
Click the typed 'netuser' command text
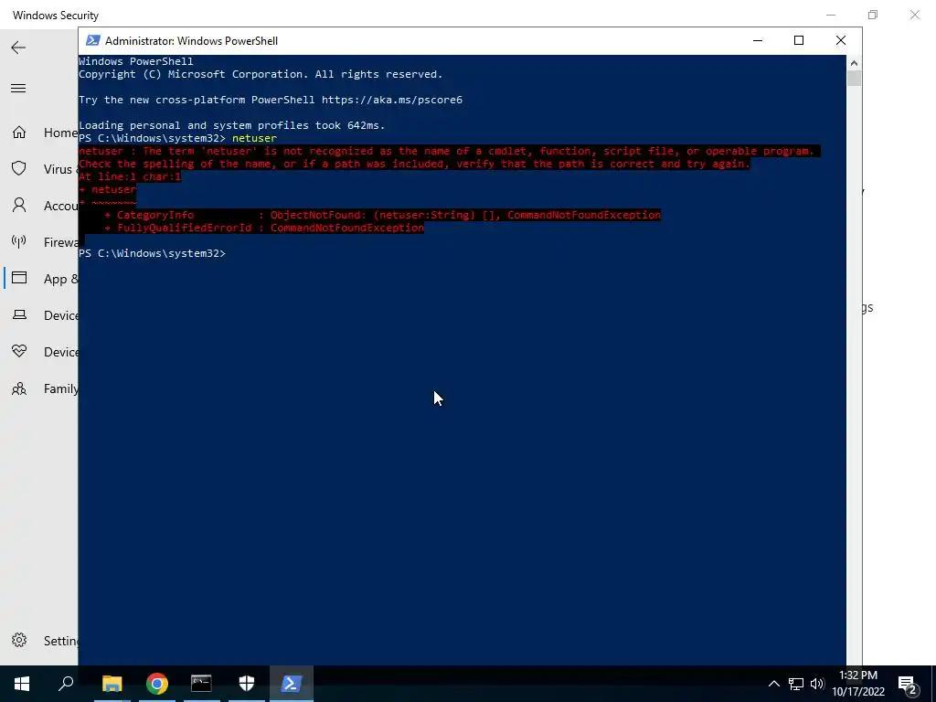(254, 138)
